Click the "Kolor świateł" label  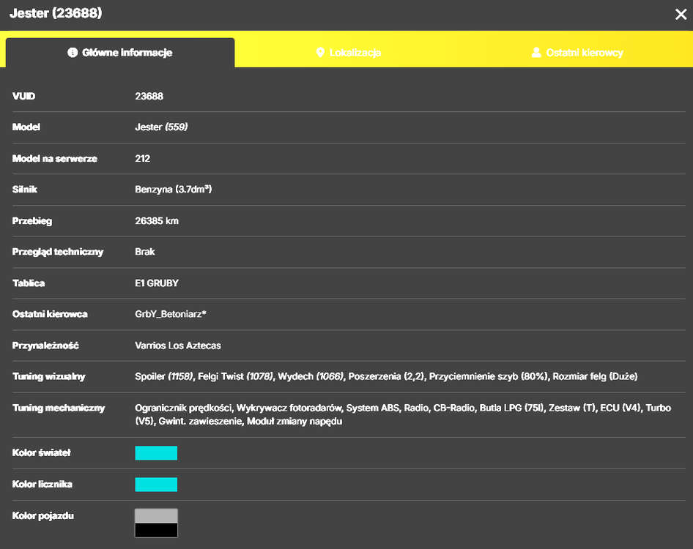42,452
